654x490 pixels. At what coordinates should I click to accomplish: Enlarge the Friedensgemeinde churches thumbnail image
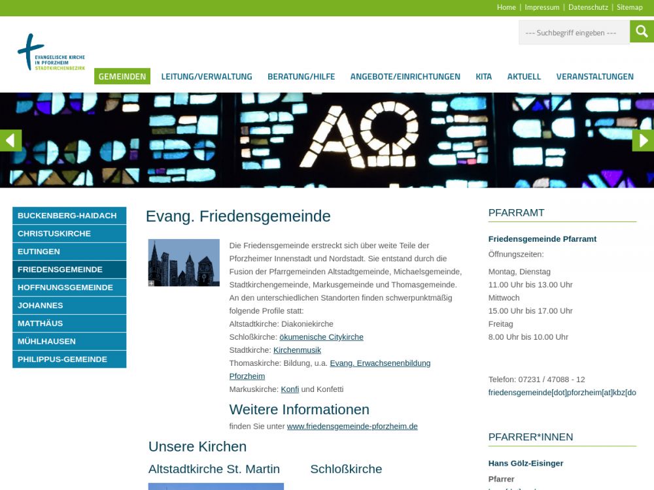tap(184, 263)
